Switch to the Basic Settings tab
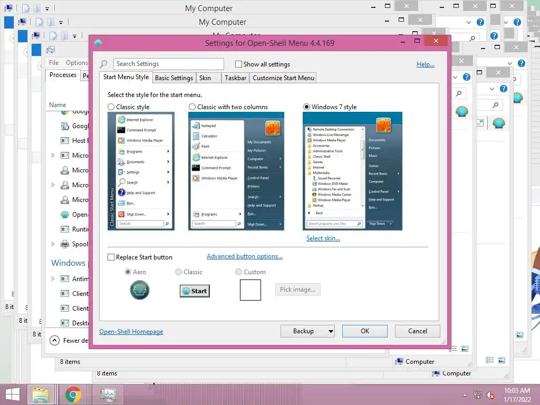This screenshot has width=540, height=405. tap(174, 78)
